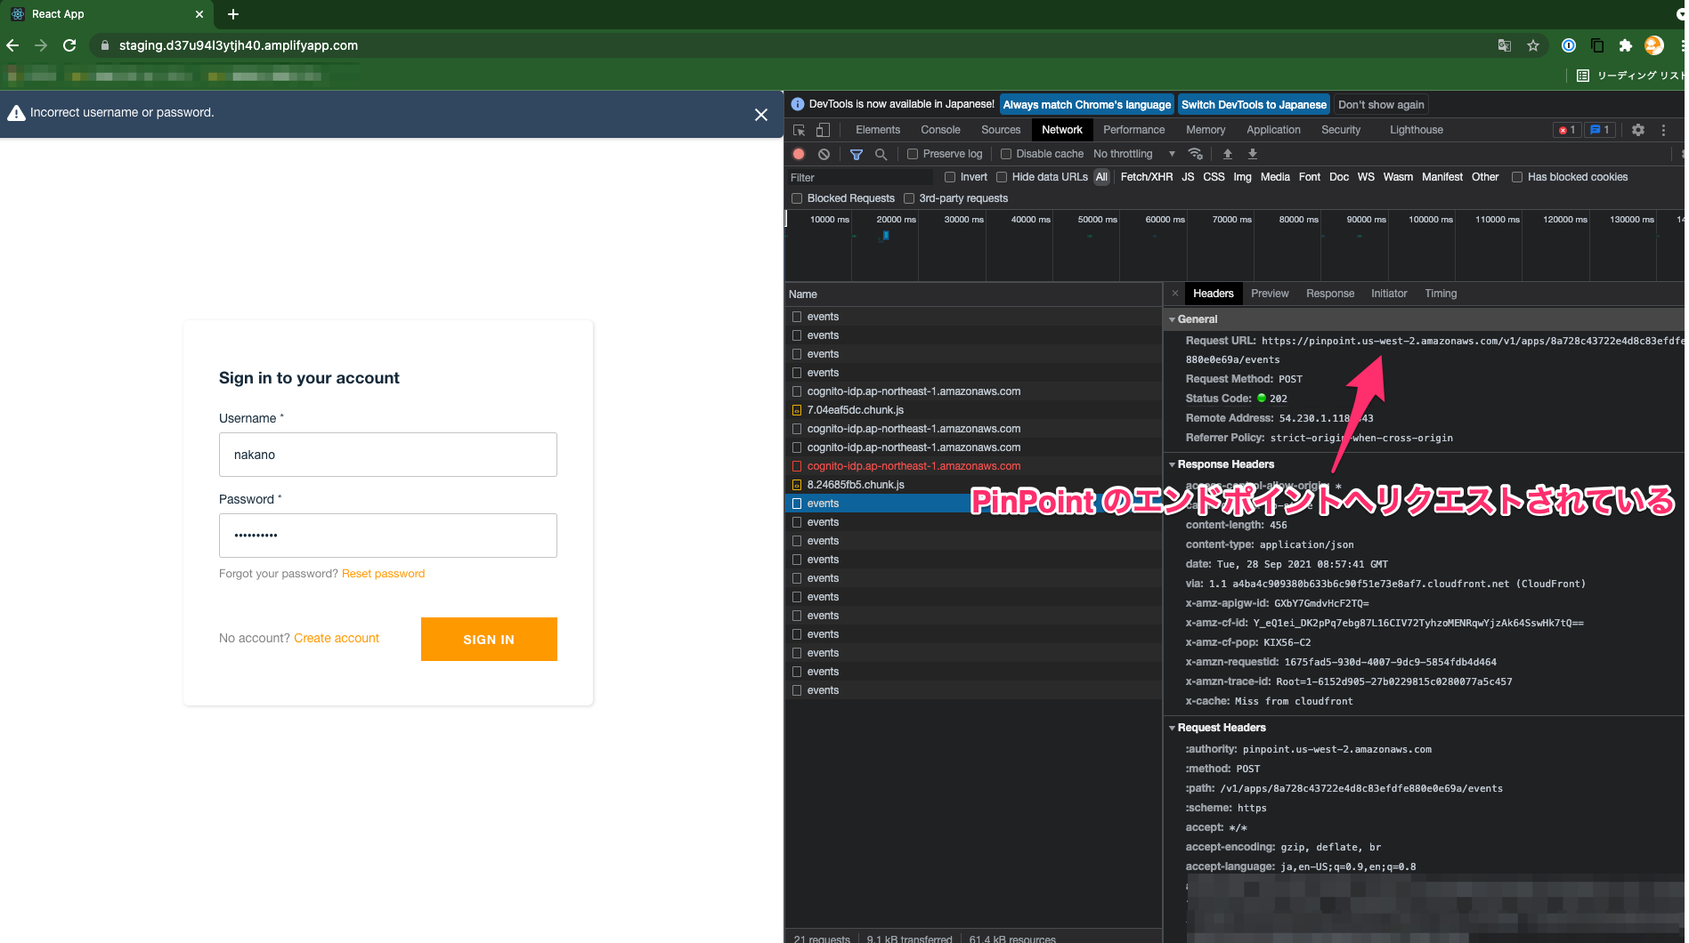The height and width of the screenshot is (943, 1689).
Task: Collapse the General section
Action: 1173,319
